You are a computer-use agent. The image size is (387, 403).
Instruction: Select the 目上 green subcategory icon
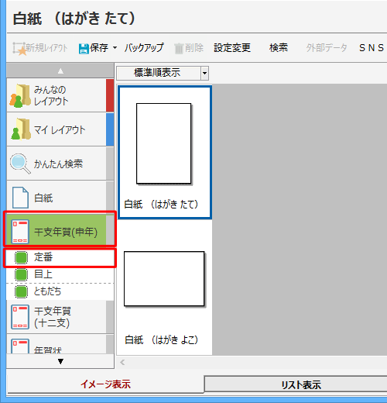pos(21,274)
